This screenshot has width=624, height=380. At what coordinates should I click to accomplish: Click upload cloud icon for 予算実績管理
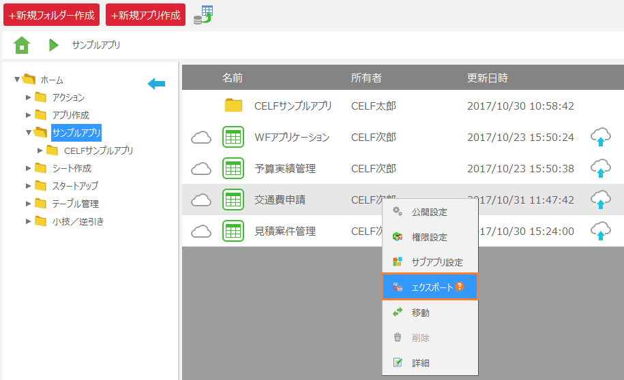point(601,168)
